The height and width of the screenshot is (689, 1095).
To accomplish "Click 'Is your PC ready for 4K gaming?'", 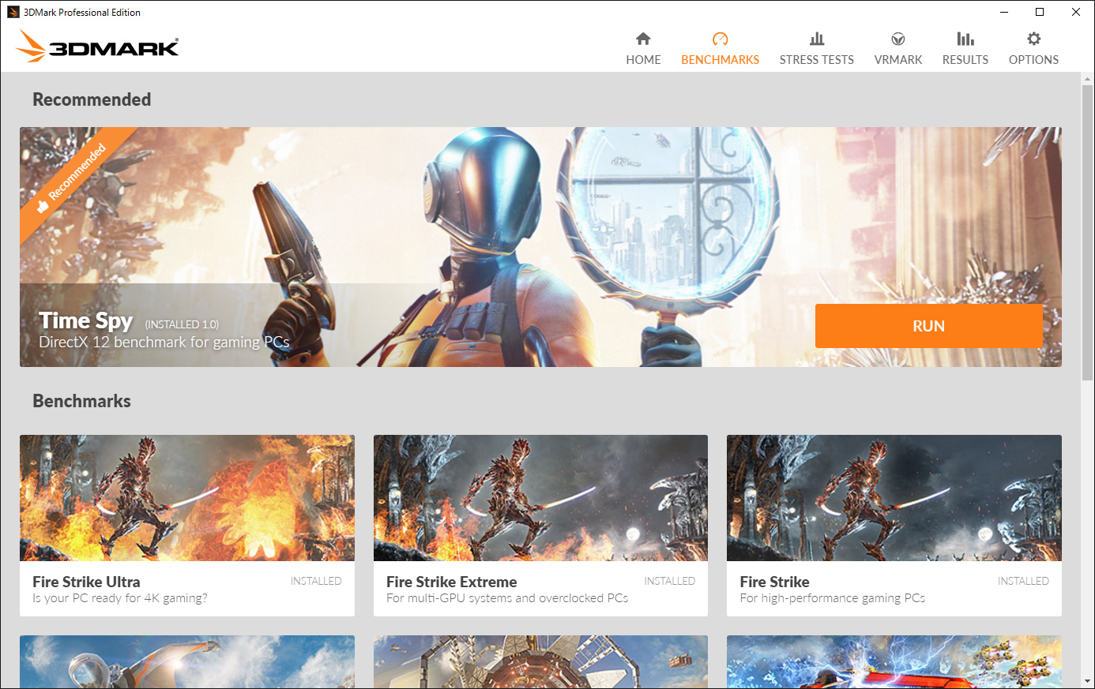I will pyautogui.click(x=120, y=598).
